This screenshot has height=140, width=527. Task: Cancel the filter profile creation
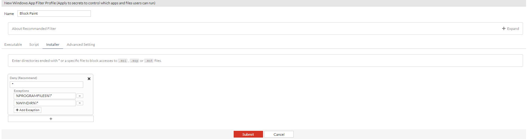pos(279,135)
